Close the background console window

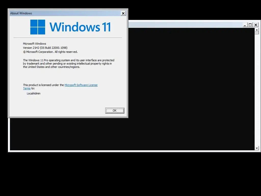[256, 25]
